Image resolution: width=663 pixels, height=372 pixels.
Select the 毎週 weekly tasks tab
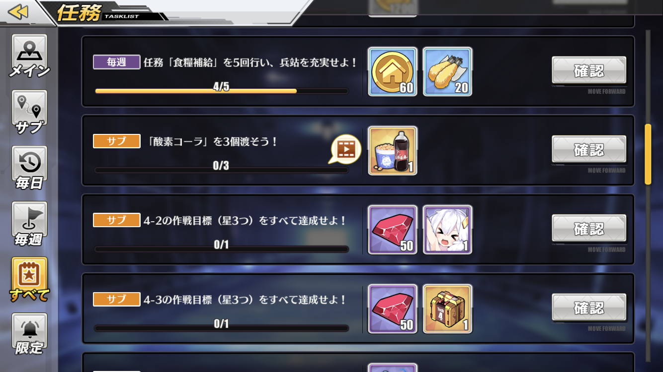(x=29, y=225)
